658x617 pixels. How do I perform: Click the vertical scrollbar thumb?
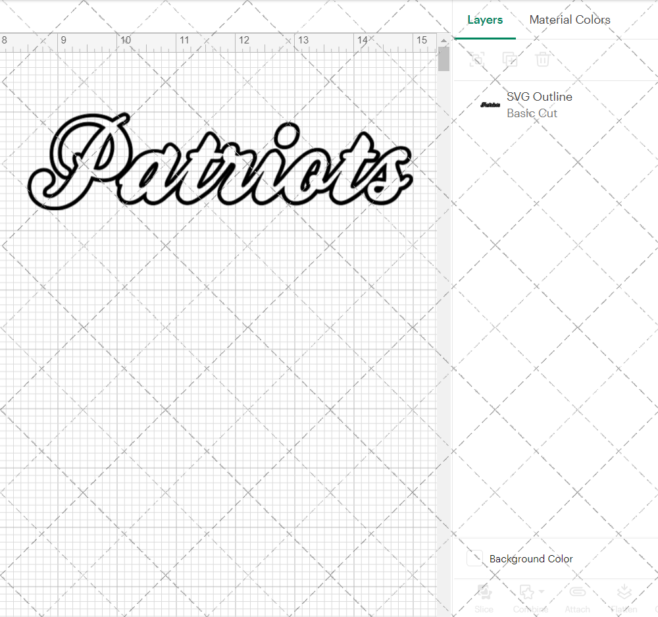coord(443,59)
